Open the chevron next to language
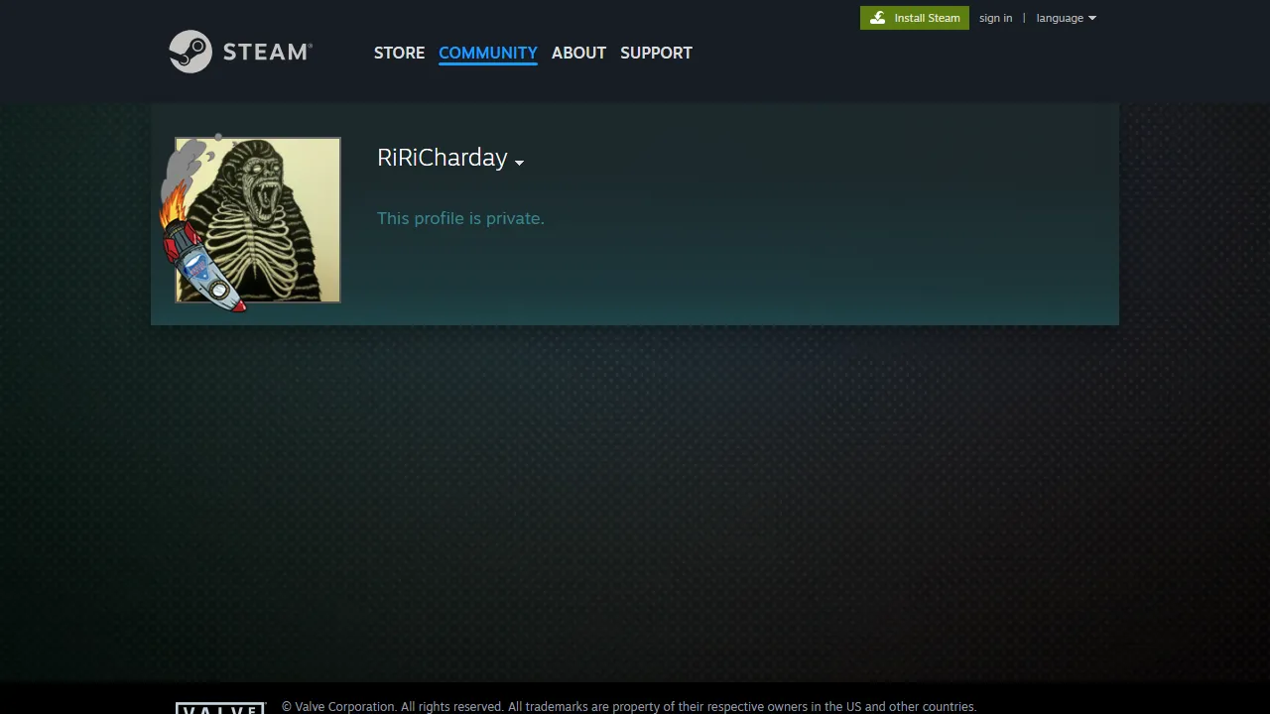This screenshot has height=714, width=1270. point(1091,18)
